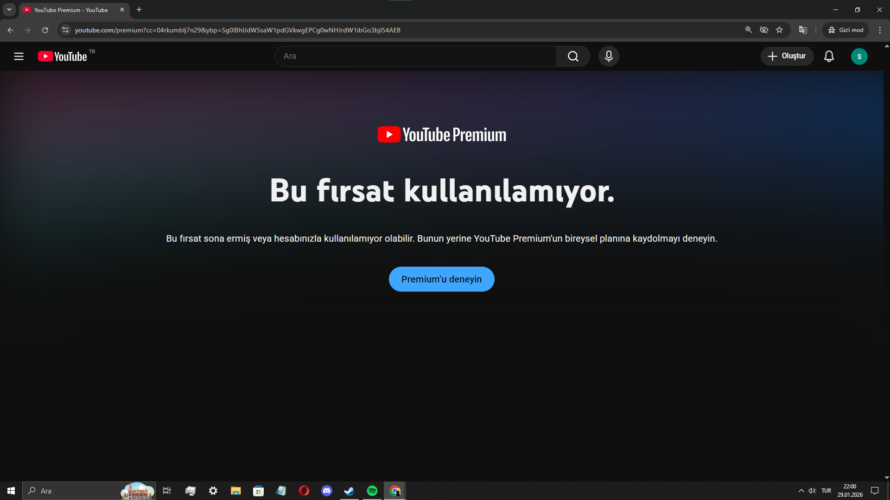Bookmark this page with the star
Image resolution: width=890 pixels, height=500 pixels.
[x=779, y=30]
